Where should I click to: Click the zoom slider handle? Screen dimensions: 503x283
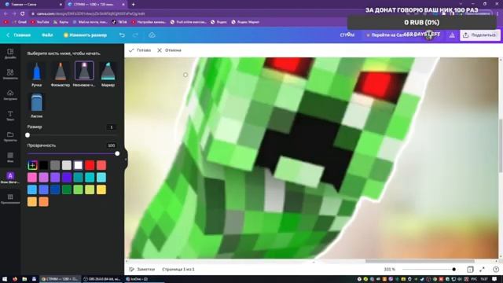[x=454, y=270]
